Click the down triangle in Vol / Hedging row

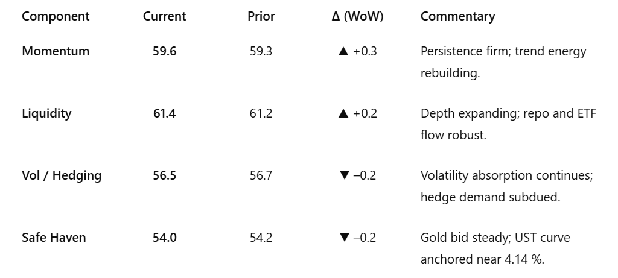pyautogui.click(x=344, y=175)
